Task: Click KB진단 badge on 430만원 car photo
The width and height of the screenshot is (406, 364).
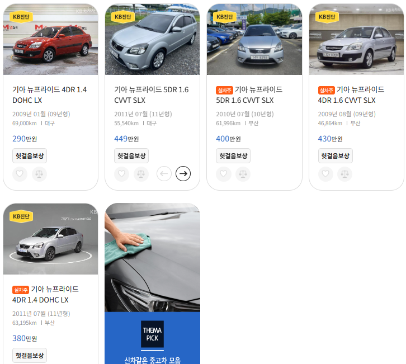Action: 327,17
